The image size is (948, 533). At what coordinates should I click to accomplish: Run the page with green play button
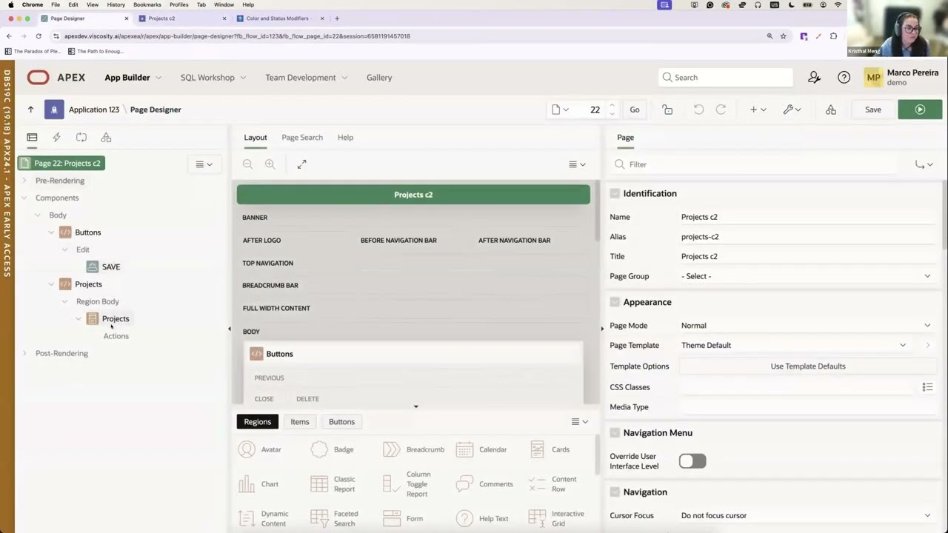click(920, 110)
